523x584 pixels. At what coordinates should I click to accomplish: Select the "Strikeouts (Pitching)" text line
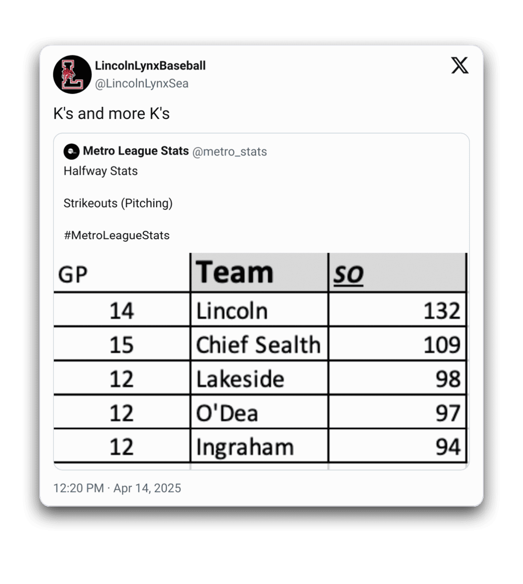tap(118, 203)
